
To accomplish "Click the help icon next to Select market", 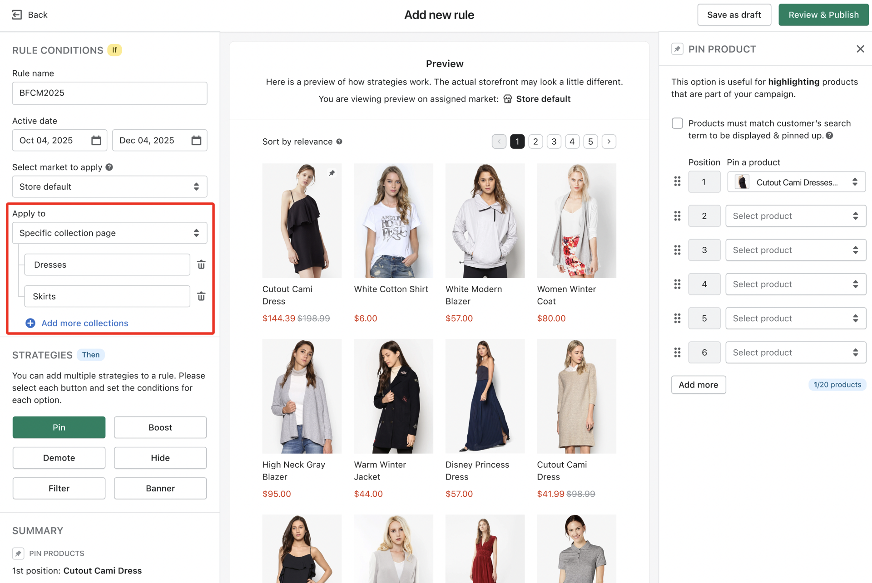I will pyautogui.click(x=109, y=167).
